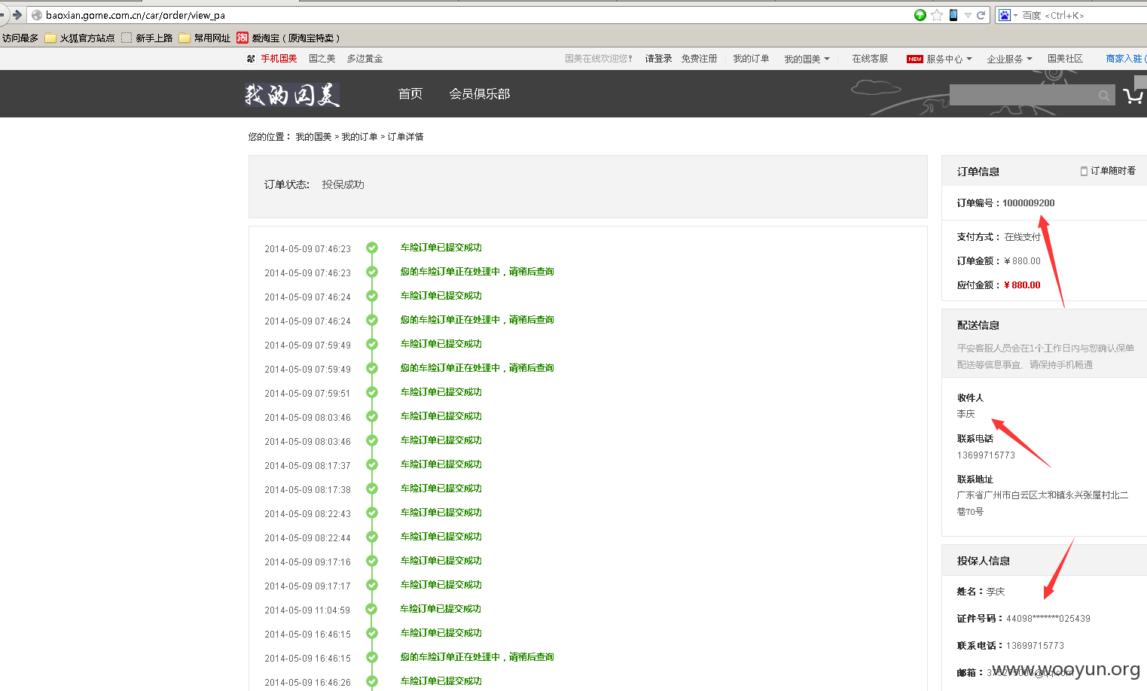Click the 多边黄金 link

pyautogui.click(x=365, y=59)
